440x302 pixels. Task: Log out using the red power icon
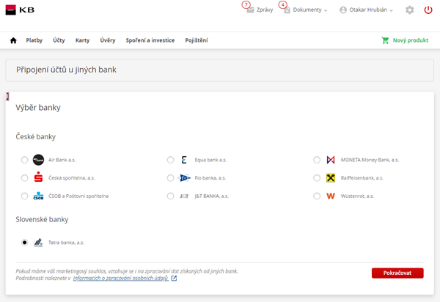tap(428, 10)
